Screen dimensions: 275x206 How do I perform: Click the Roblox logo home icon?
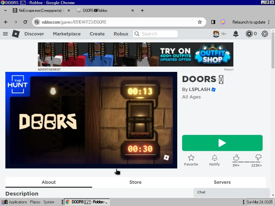16,34
